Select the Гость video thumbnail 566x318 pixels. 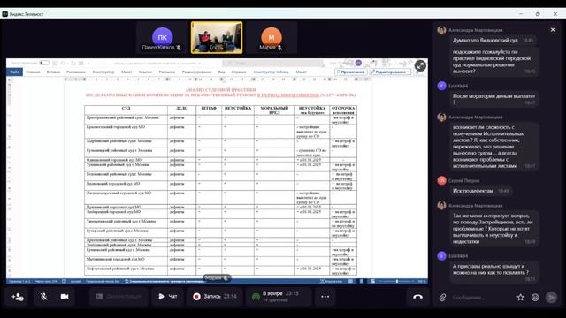217,37
